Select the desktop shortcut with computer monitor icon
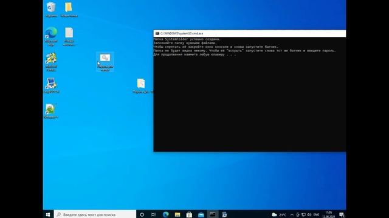 click(x=51, y=85)
